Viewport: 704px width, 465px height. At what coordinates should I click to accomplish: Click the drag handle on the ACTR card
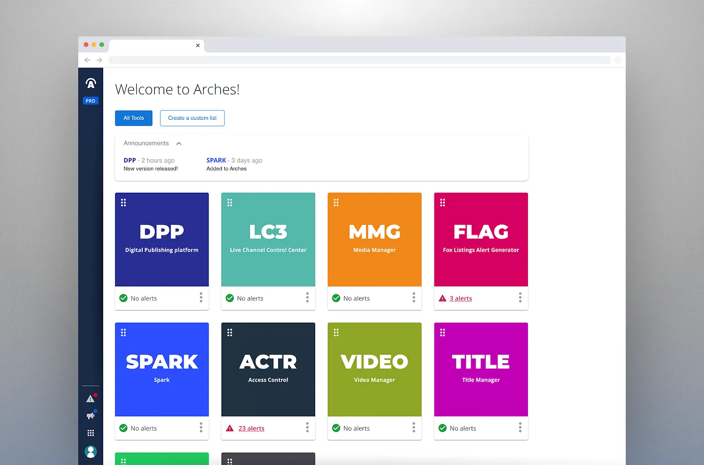(x=230, y=332)
